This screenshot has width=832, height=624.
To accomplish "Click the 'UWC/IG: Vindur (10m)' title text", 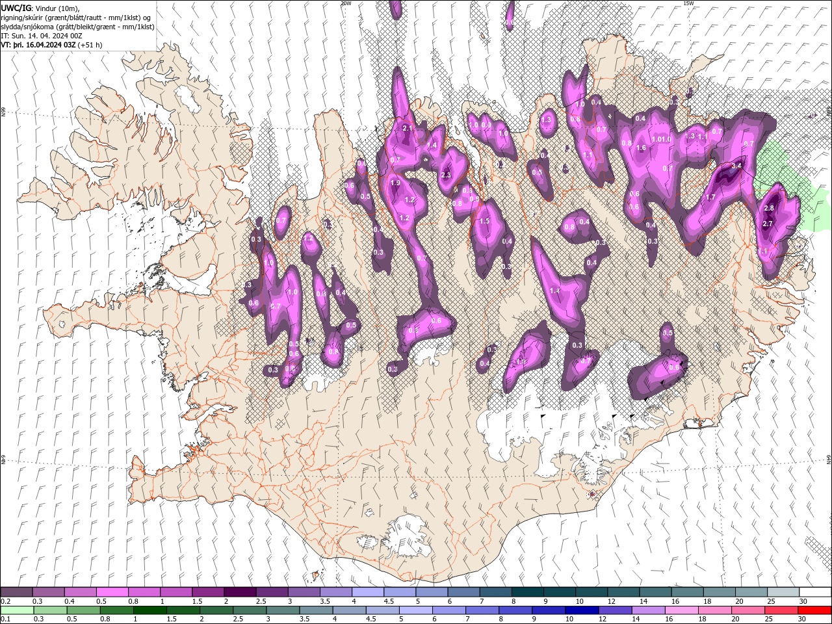I will [x=40, y=8].
